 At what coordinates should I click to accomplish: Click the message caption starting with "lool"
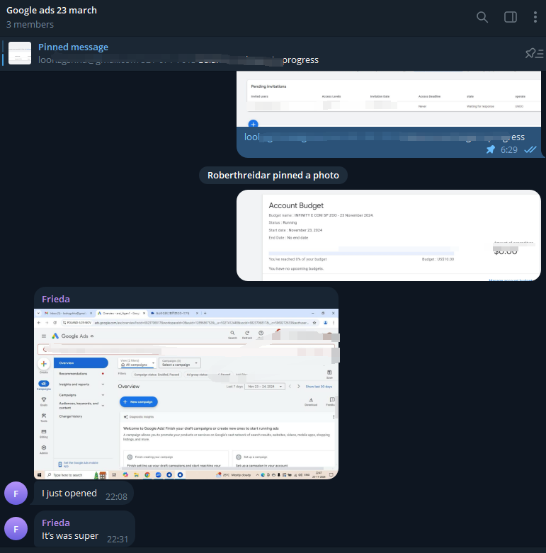[x=385, y=137]
